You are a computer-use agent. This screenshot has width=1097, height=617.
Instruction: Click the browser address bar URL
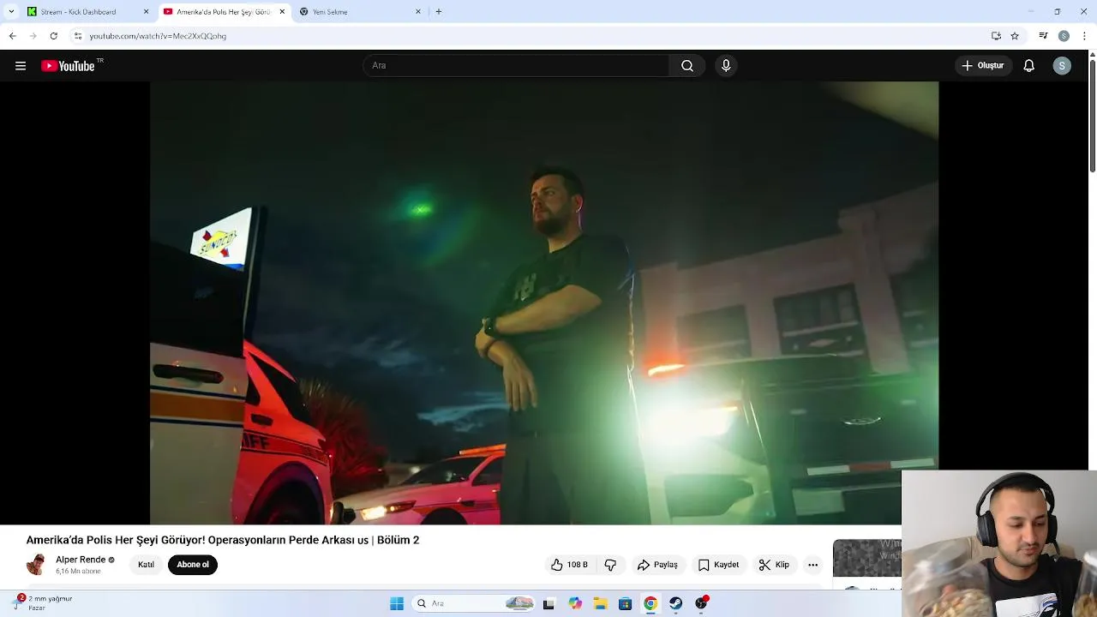(x=158, y=36)
